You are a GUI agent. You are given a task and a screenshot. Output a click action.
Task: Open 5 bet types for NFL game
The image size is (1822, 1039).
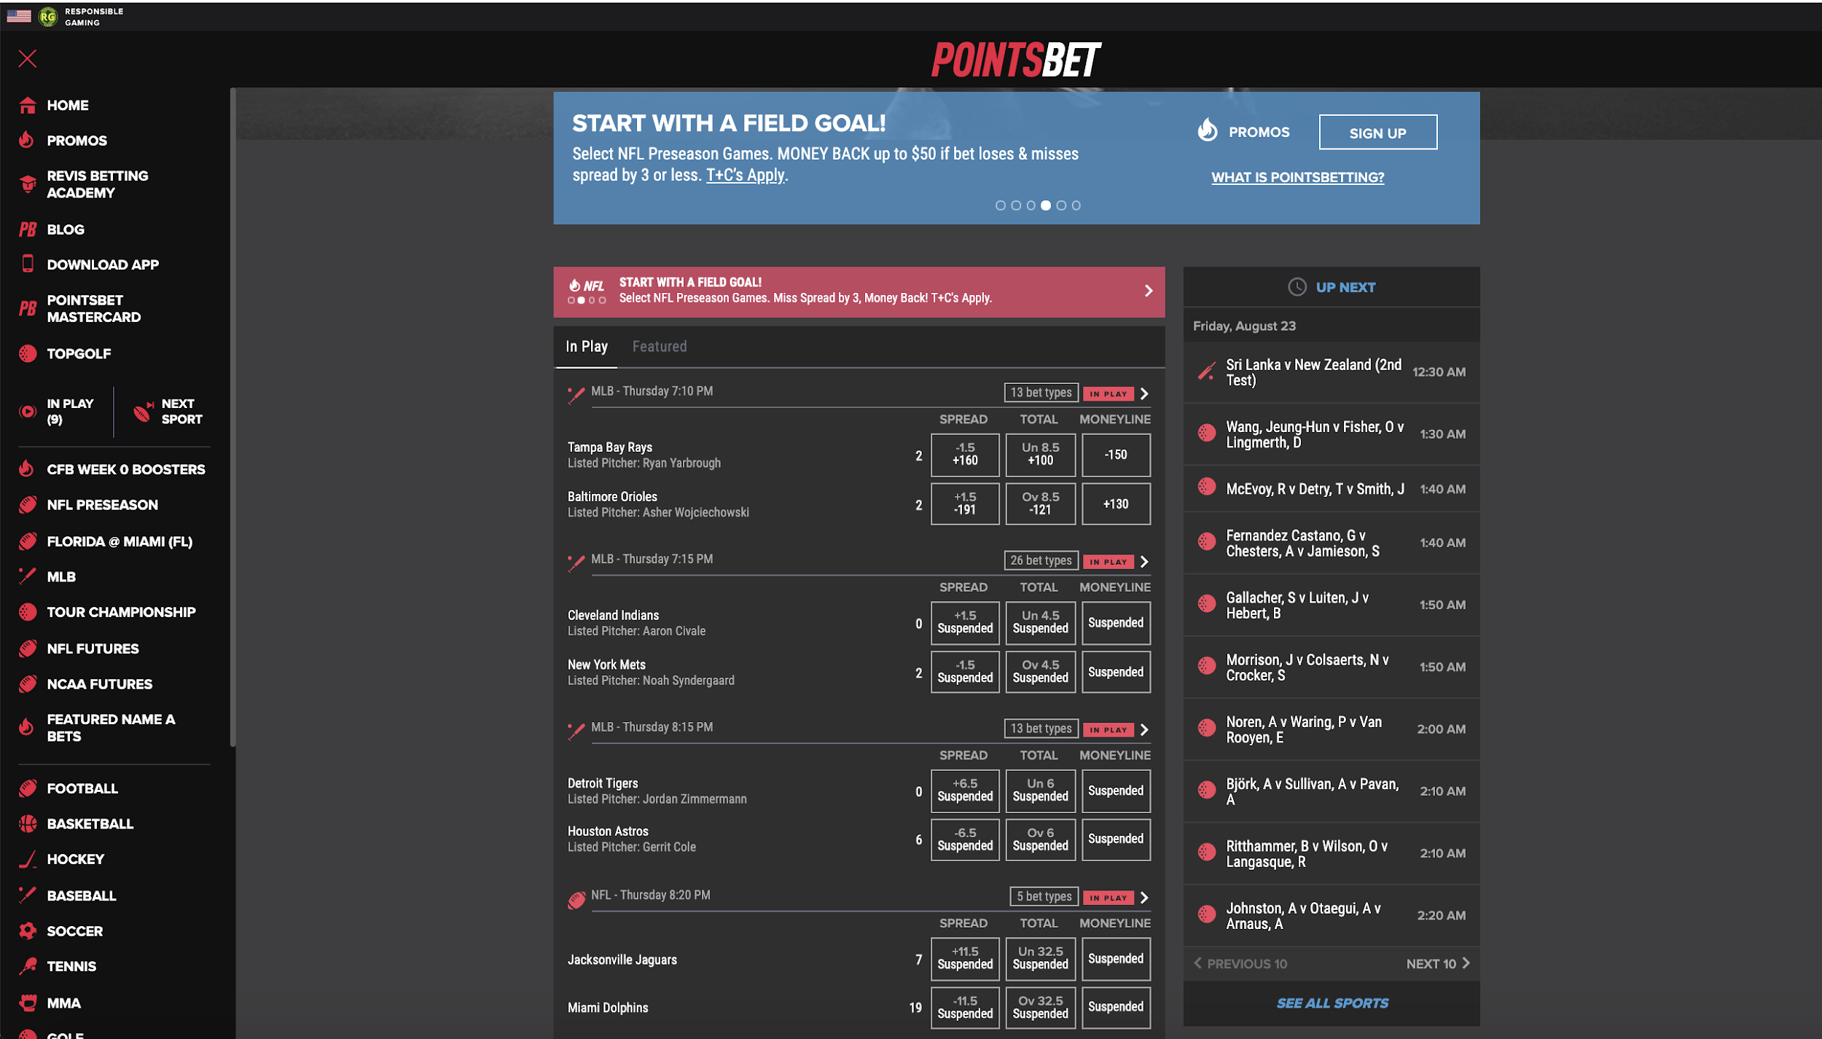pyautogui.click(x=1044, y=896)
